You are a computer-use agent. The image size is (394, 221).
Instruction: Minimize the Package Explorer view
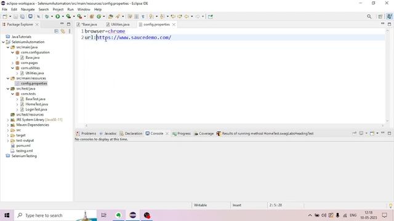click(x=62, y=24)
